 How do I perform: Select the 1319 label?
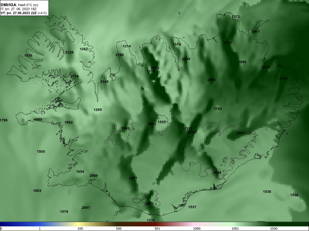pyautogui.click(x=151, y=71)
